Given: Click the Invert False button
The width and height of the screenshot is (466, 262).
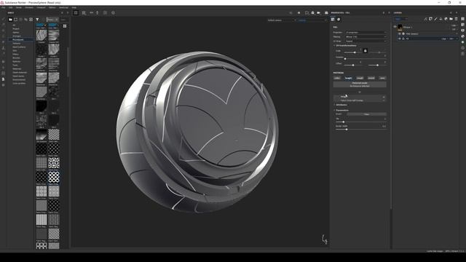Looking at the screenshot, I should tap(366, 114).
